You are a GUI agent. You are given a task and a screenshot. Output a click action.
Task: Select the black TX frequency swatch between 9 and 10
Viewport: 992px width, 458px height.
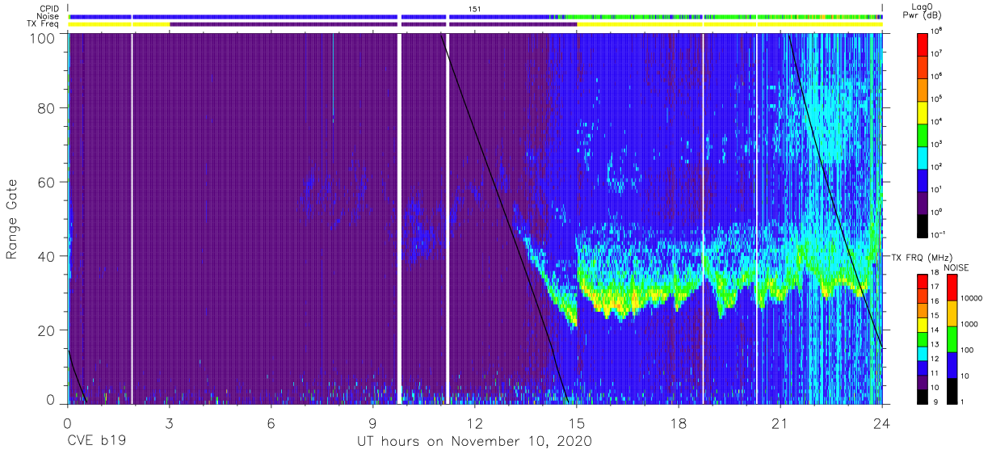[923, 396]
